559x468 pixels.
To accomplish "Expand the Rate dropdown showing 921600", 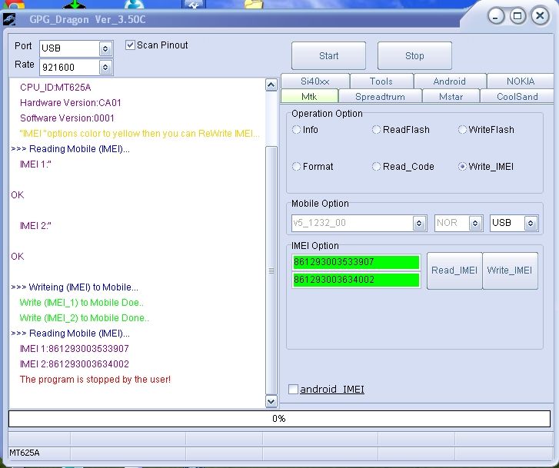I will coord(105,68).
